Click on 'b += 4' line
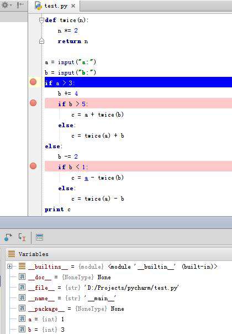Screen dimensions: 232x334 tap(68, 93)
